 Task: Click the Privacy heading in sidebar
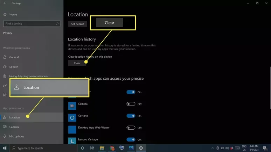coord(8,33)
